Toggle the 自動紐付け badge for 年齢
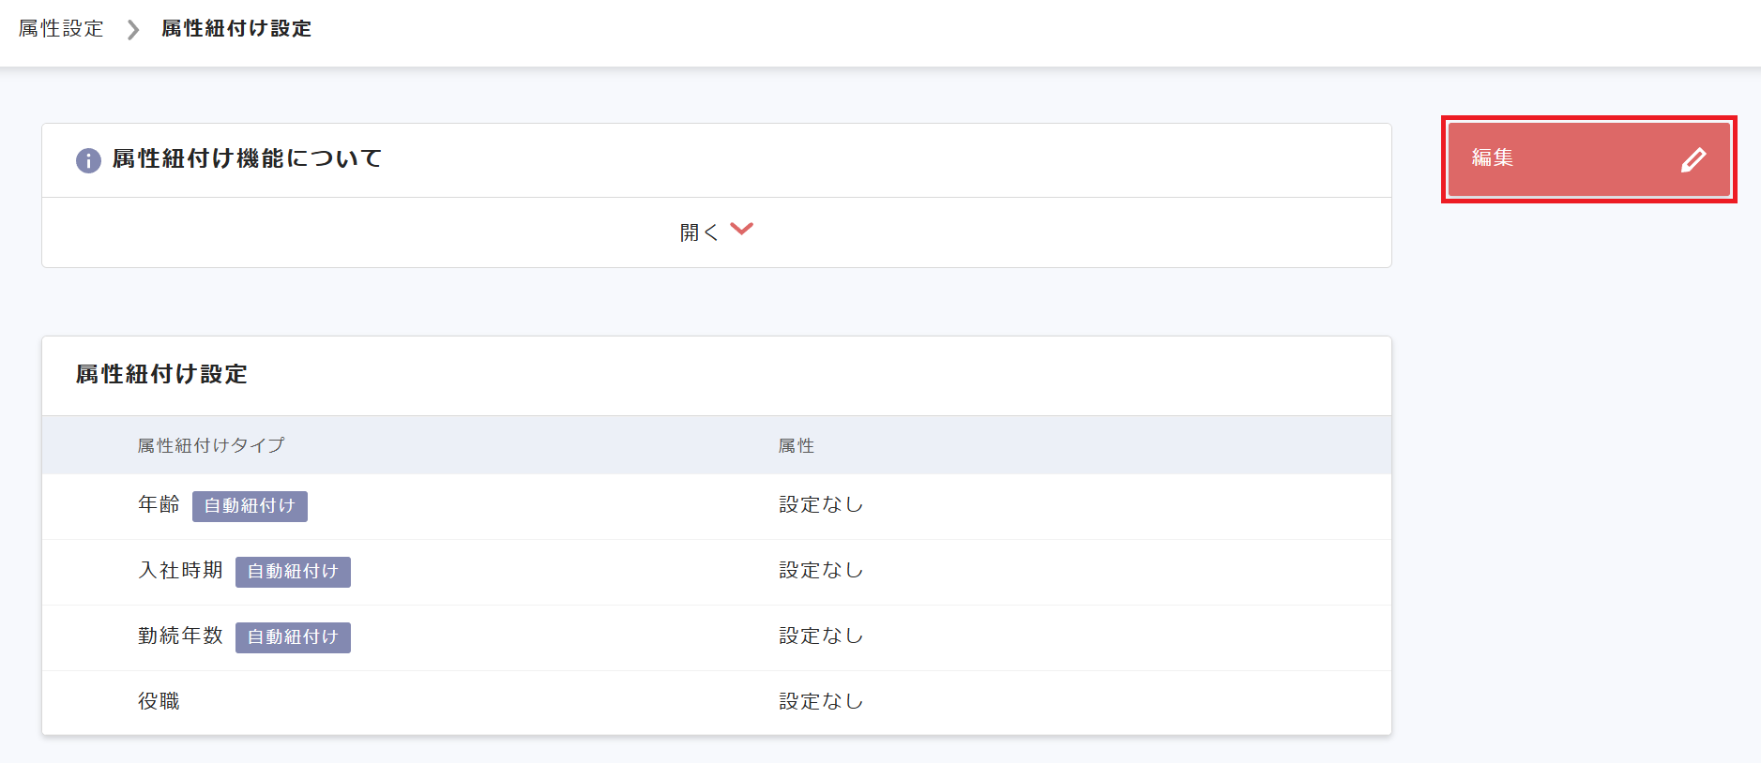Screen dimensions: 1761x763 (x=250, y=506)
